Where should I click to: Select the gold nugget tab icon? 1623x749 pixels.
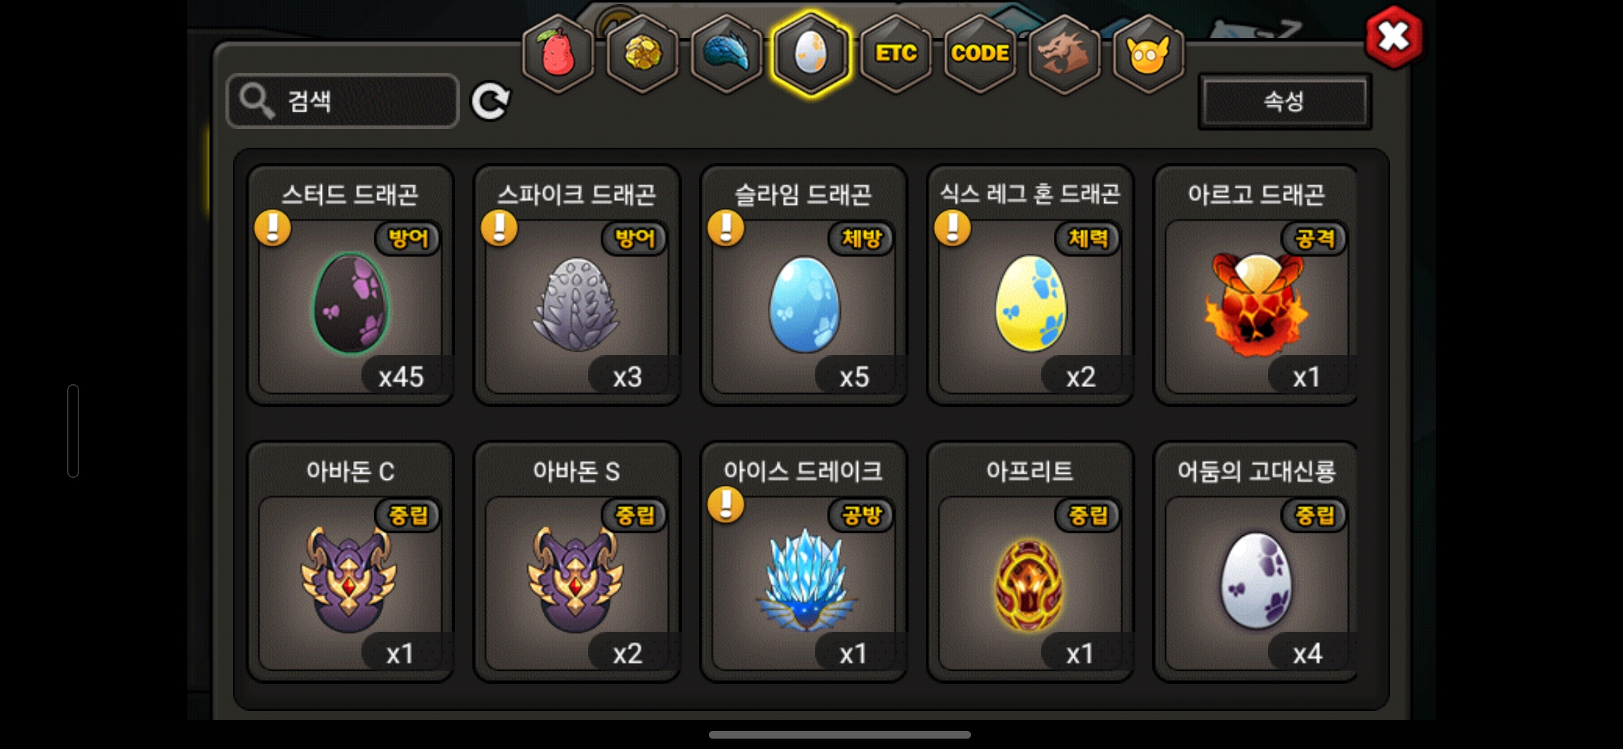(x=643, y=54)
